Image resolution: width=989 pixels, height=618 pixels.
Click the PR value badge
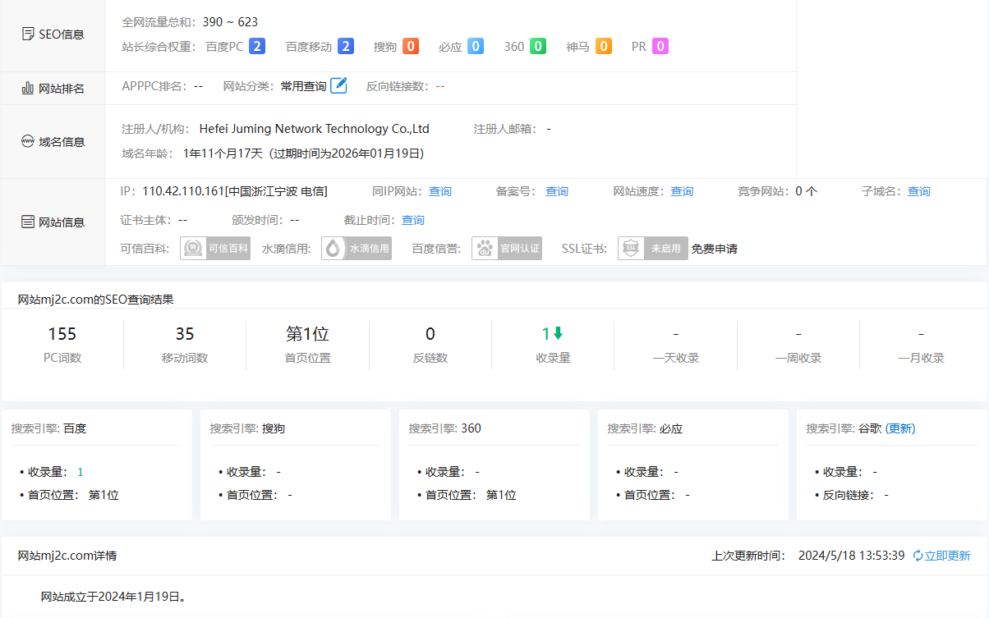pyautogui.click(x=660, y=47)
